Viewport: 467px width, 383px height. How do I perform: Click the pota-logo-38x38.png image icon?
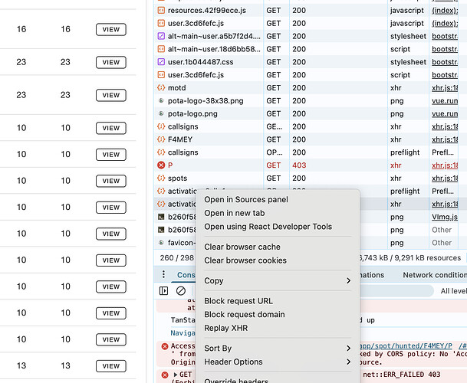161,100
